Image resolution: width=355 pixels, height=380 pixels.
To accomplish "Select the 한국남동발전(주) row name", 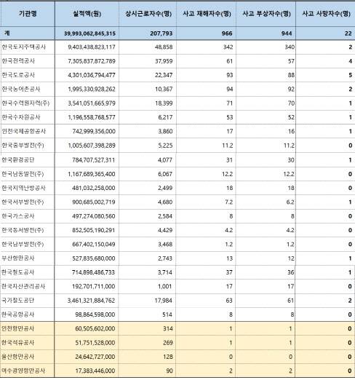I will click(23, 174).
